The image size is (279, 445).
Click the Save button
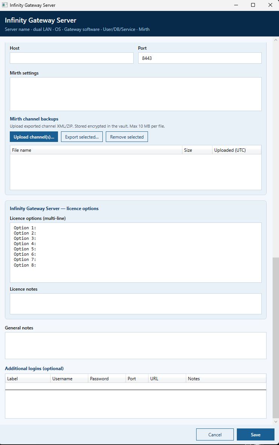255,434
